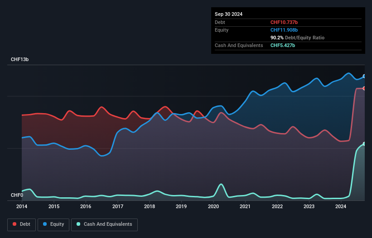Select the 2023 x-axis label
The height and width of the screenshot is (238, 372).
[x=309, y=206]
